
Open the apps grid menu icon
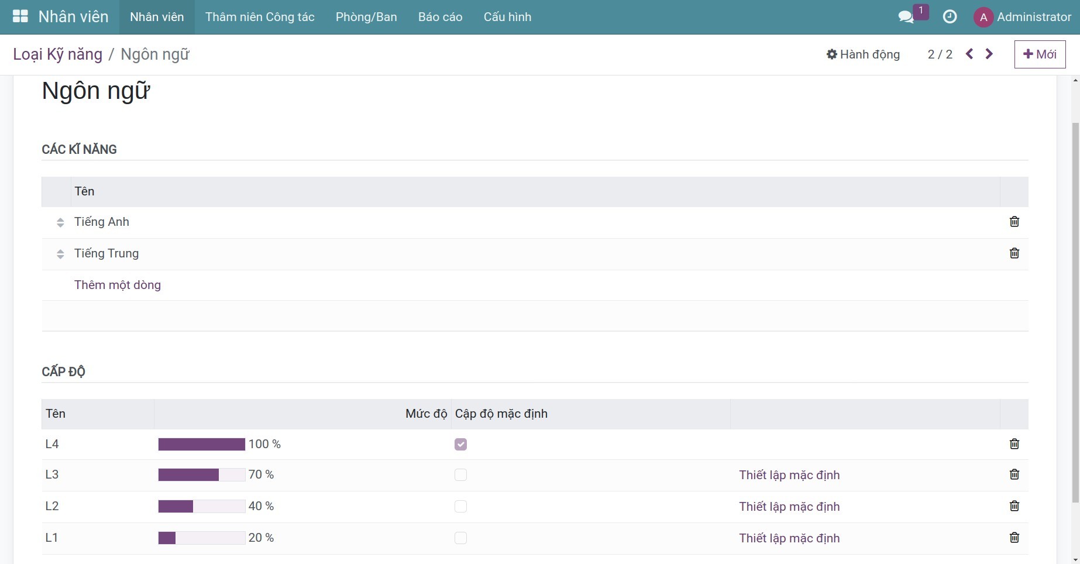[20, 16]
